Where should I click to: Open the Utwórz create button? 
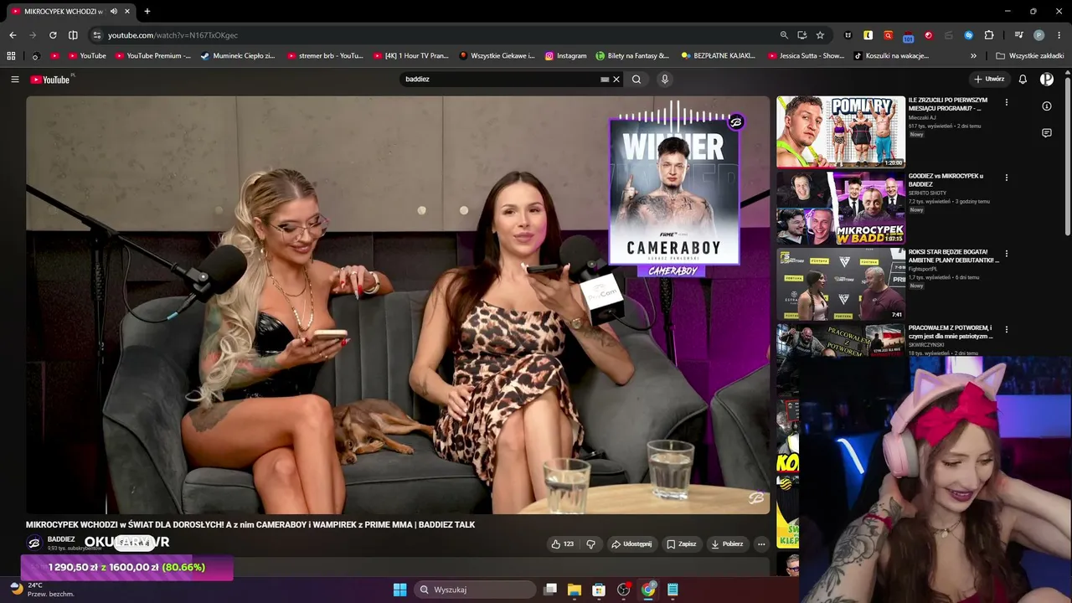989,80
